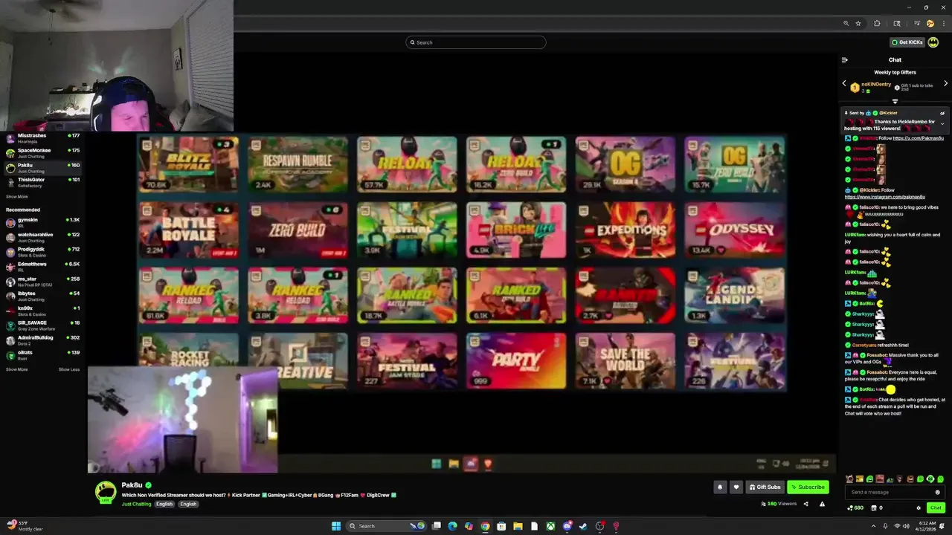952x535 pixels.
Task: Click the Pak8u channel name
Action: [132, 485]
